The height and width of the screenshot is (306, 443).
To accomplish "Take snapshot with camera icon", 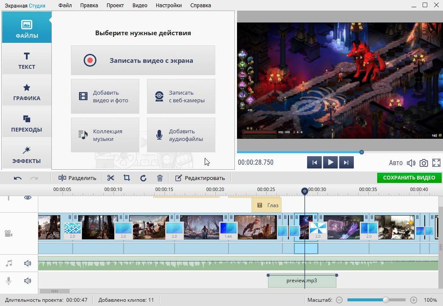I will pyautogui.click(x=423, y=163).
